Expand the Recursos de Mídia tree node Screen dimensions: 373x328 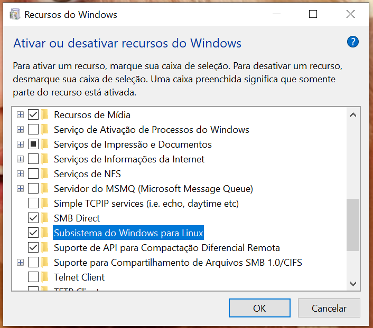coord(20,114)
